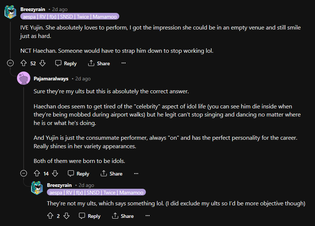The height and width of the screenshot is (226, 315).
Task: Upvote Pajamaralways' comment with 14 points
Action: (37, 174)
